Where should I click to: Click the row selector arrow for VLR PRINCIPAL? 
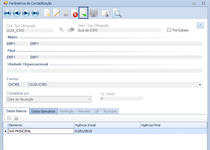pos(6,131)
